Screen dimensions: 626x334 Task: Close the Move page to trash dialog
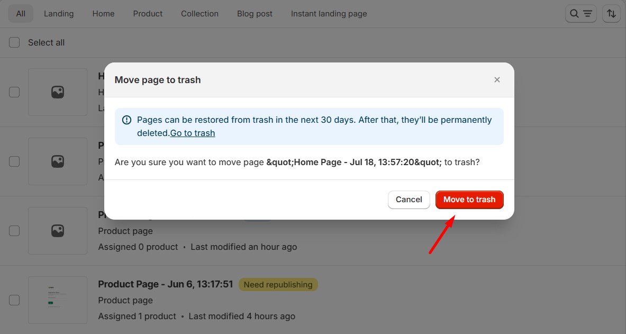pyautogui.click(x=497, y=80)
